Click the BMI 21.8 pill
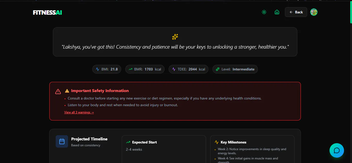This screenshot has height=163, width=352. [x=107, y=69]
